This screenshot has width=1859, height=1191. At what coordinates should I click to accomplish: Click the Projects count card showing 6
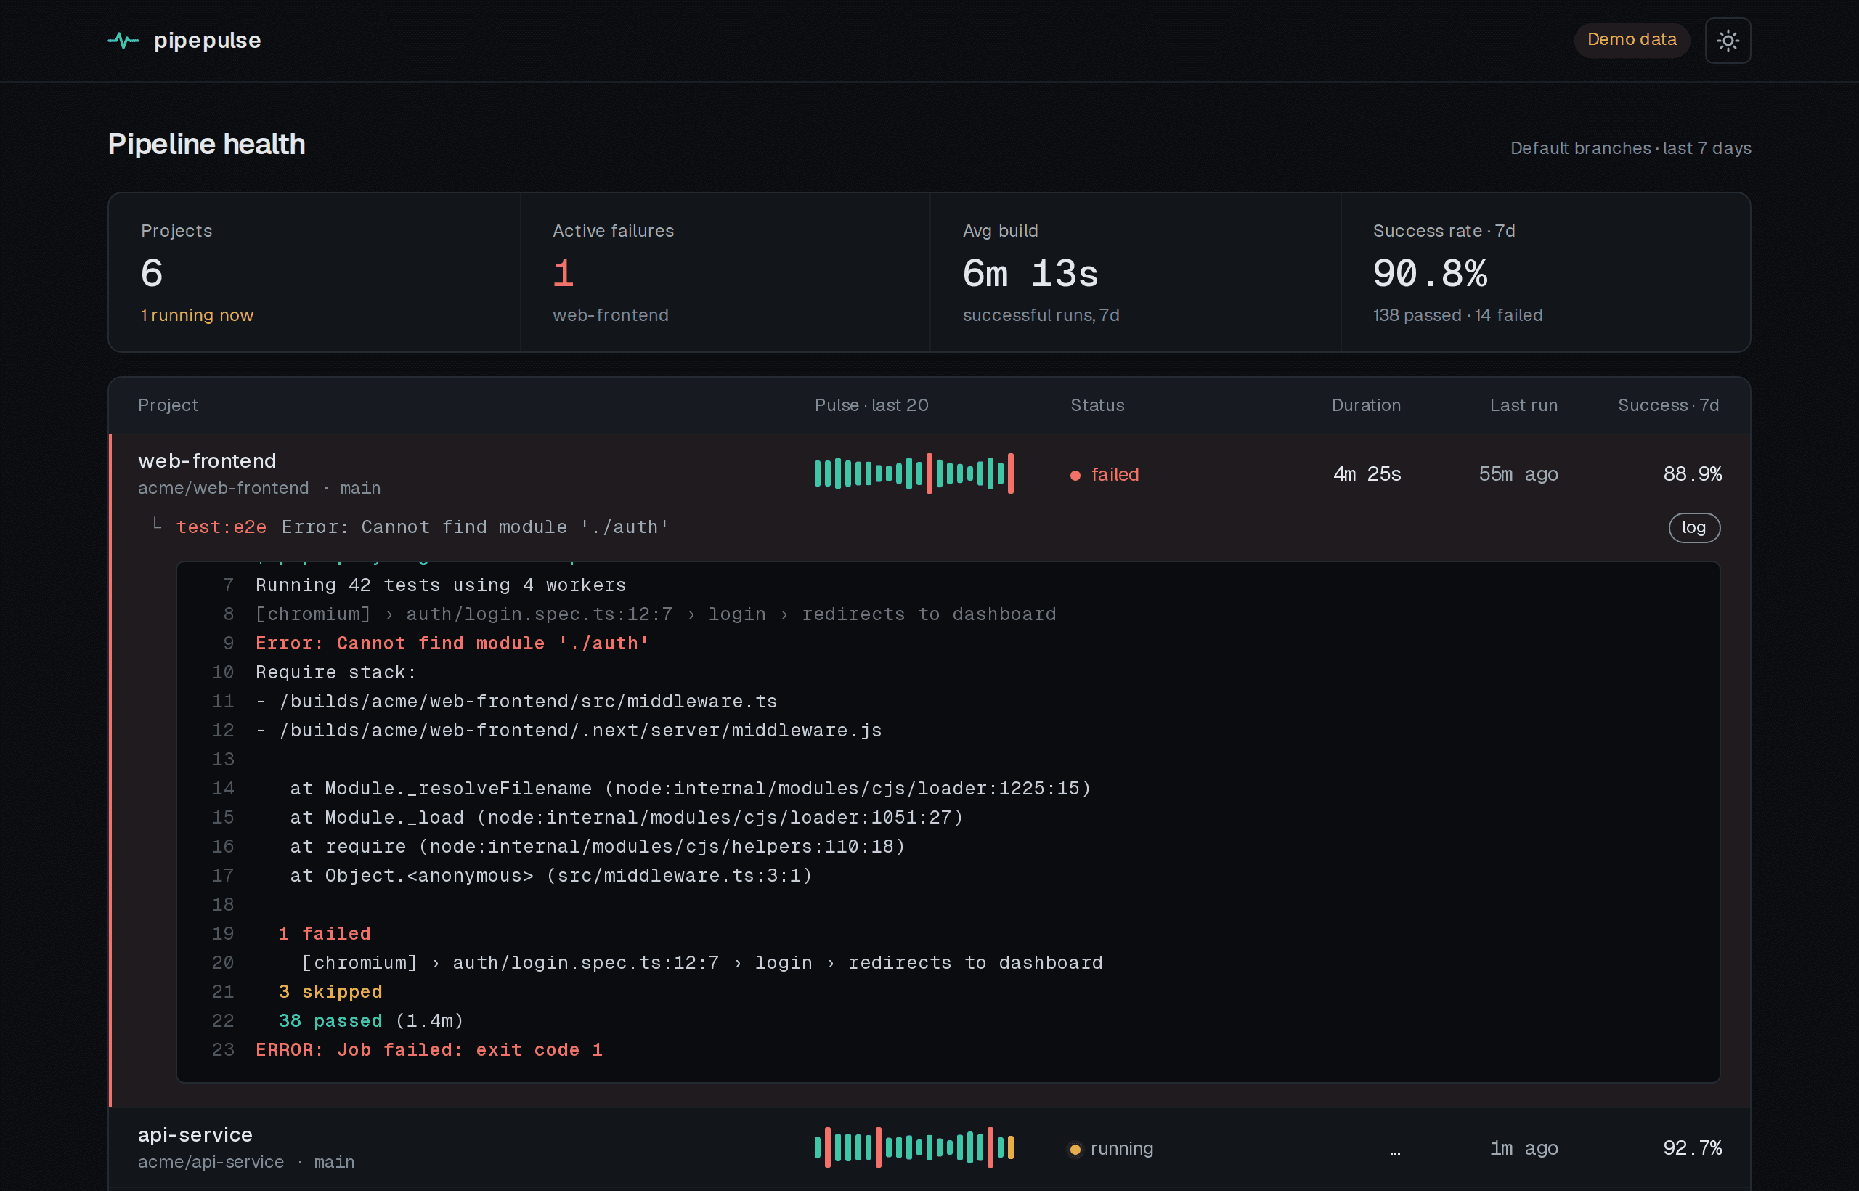(314, 272)
